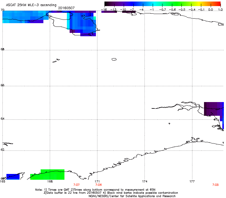The width and height of the screenshot is (226, 198).
Task: Click the small blue data patch at bottom-left
Action: (13, 177)
